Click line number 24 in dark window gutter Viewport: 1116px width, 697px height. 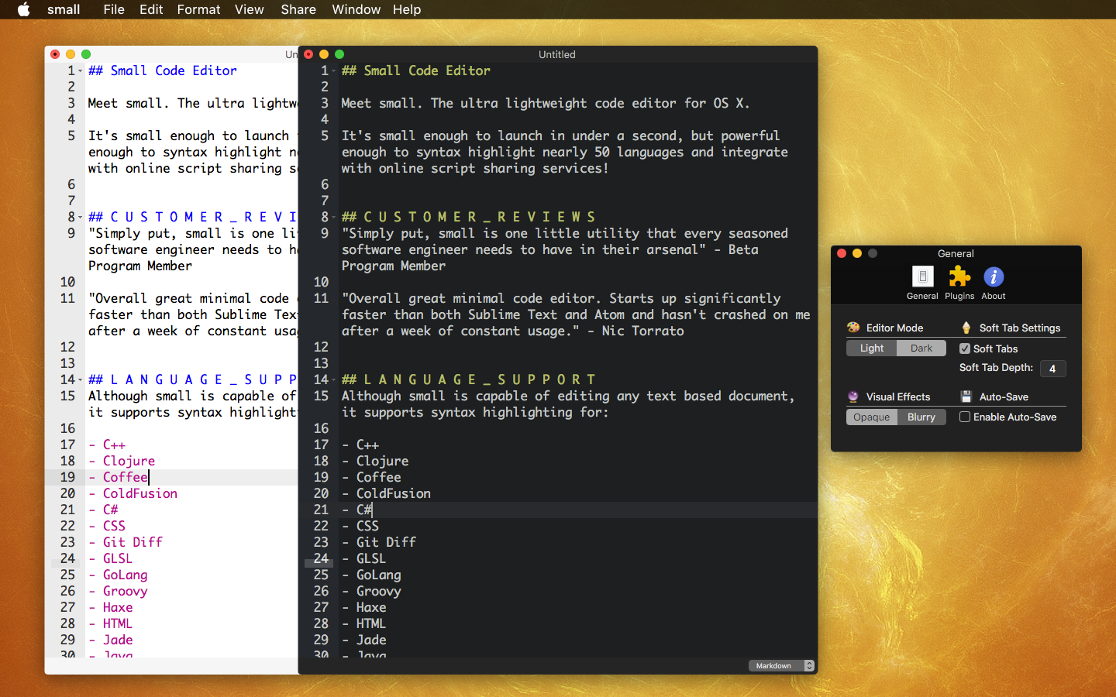click(x=321, y=558)
